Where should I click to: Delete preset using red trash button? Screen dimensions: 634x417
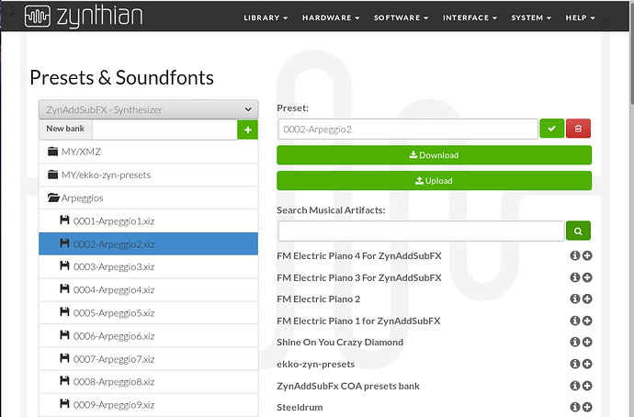point(578,129)
